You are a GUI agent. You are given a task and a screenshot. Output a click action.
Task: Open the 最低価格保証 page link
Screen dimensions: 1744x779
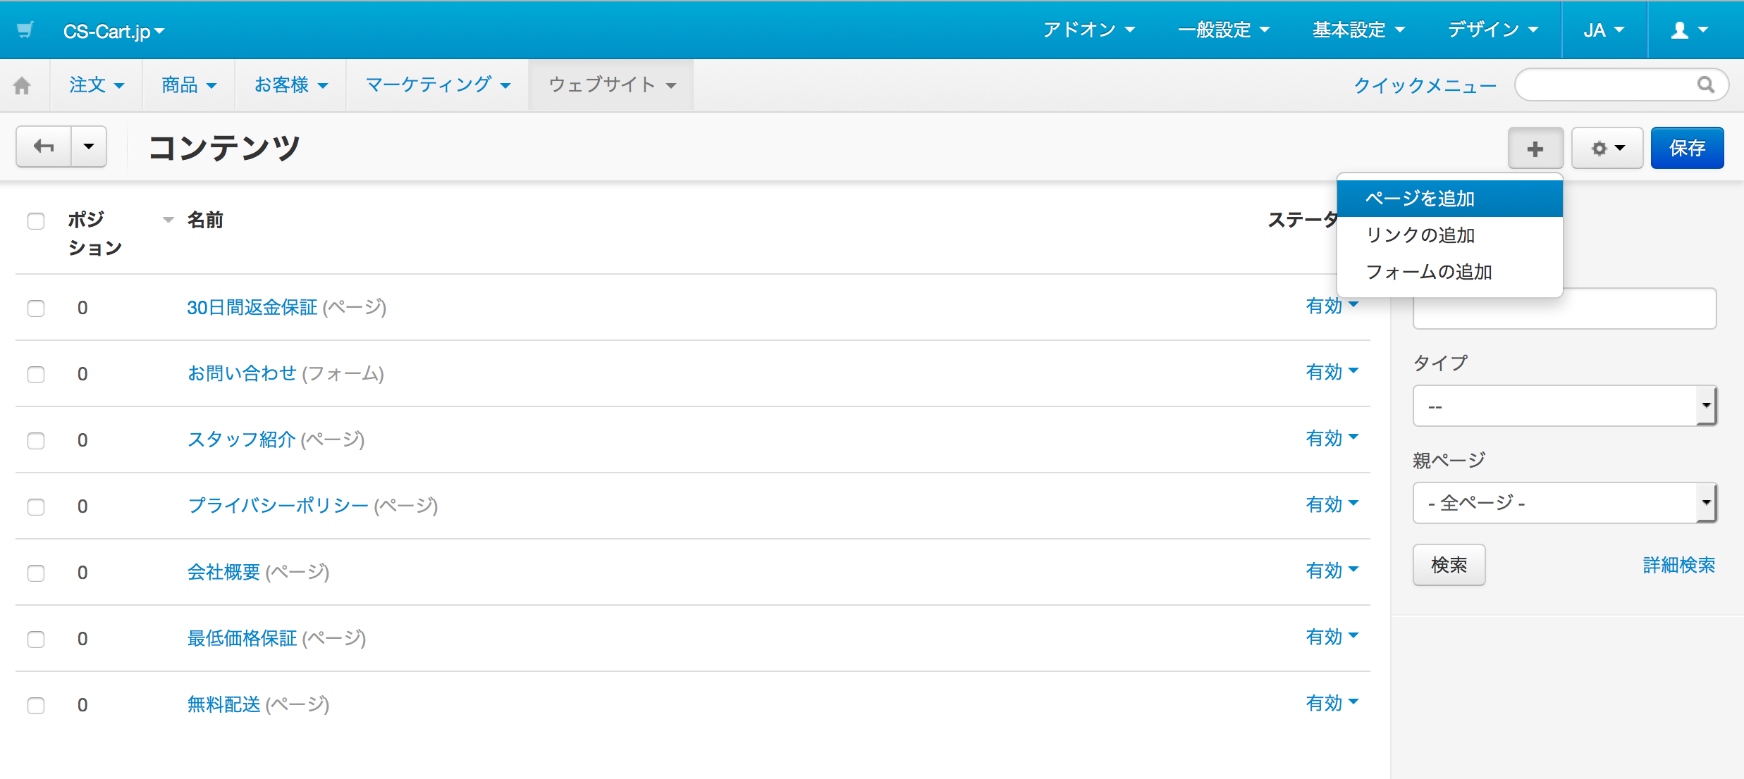coord(242,638)
